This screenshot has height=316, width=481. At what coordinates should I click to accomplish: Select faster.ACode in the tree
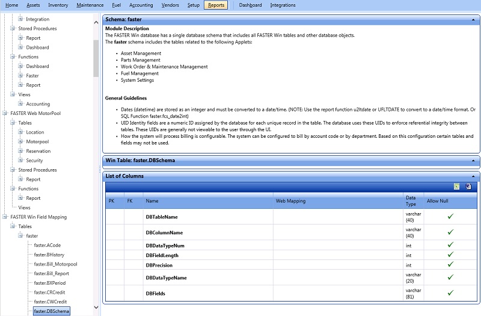(x=47, y=245)
